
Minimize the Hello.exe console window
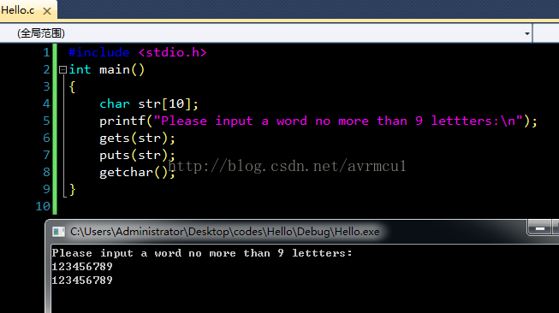point(540,228)
